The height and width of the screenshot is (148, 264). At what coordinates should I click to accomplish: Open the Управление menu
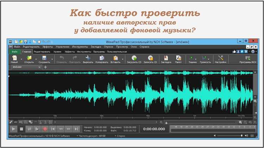tap(62, 47)
